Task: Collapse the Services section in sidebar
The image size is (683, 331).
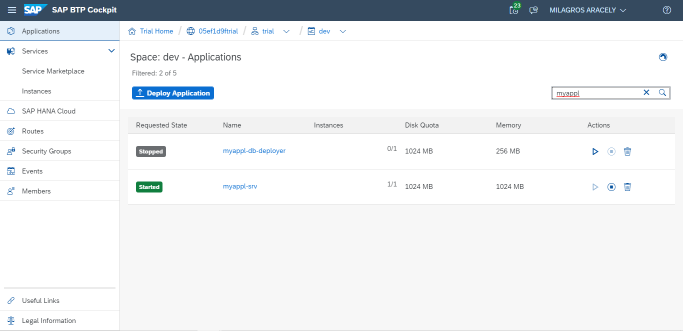Action: pyautogui.click(x=111, y=51)
